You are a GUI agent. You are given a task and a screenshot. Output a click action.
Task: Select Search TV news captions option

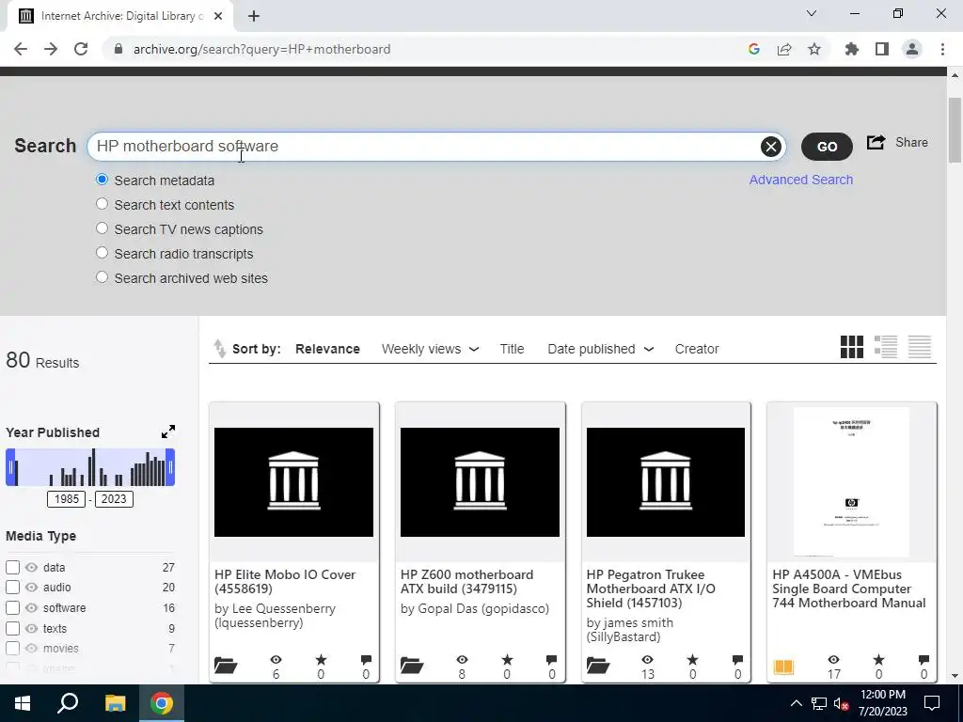[102, 228]
